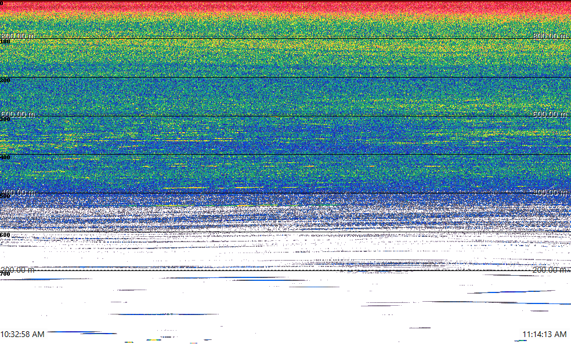Viewport: 571px width, 344px height.
Task: Select the bold 200 depth tick label
Action: [x=5, y=80]
